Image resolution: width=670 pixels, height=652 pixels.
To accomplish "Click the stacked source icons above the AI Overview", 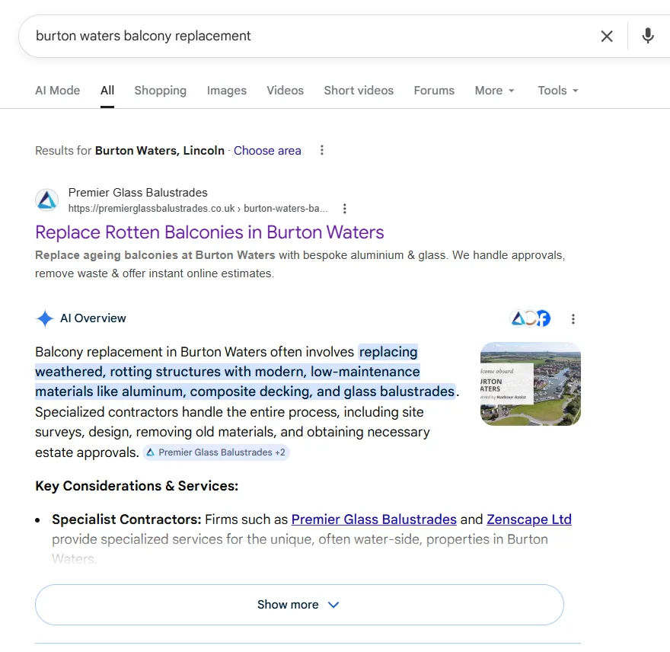I will 530,318.
